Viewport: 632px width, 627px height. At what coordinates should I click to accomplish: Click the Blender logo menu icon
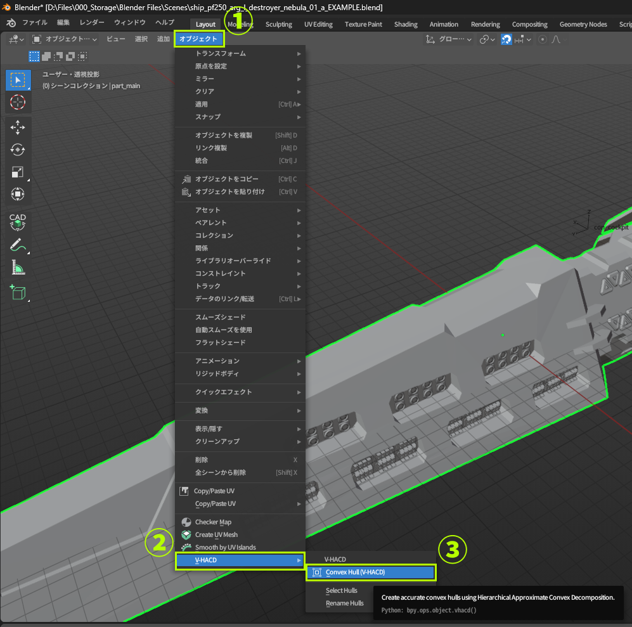click(x=11, y=23)
